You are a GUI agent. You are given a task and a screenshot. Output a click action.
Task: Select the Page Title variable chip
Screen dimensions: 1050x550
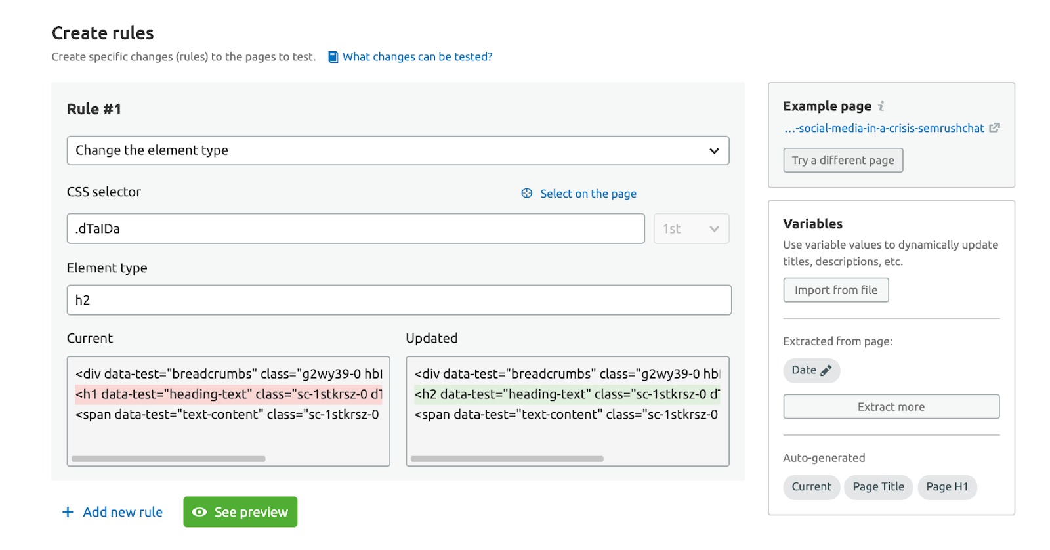(x=878, y=487)
